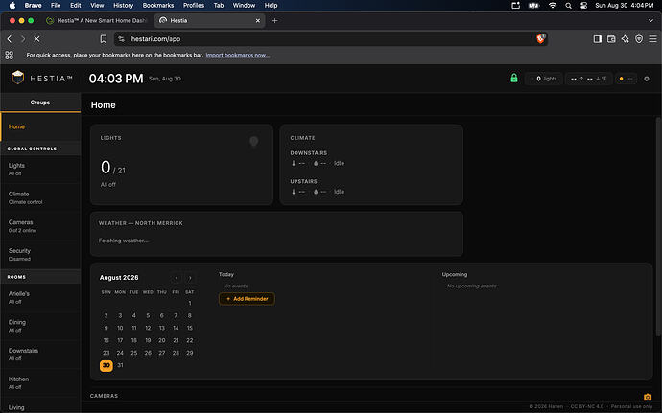Go forward with the browser forward arrow
Image resolution: width=662 pixels, height=413 pixels.
click(x=23, y=39)
